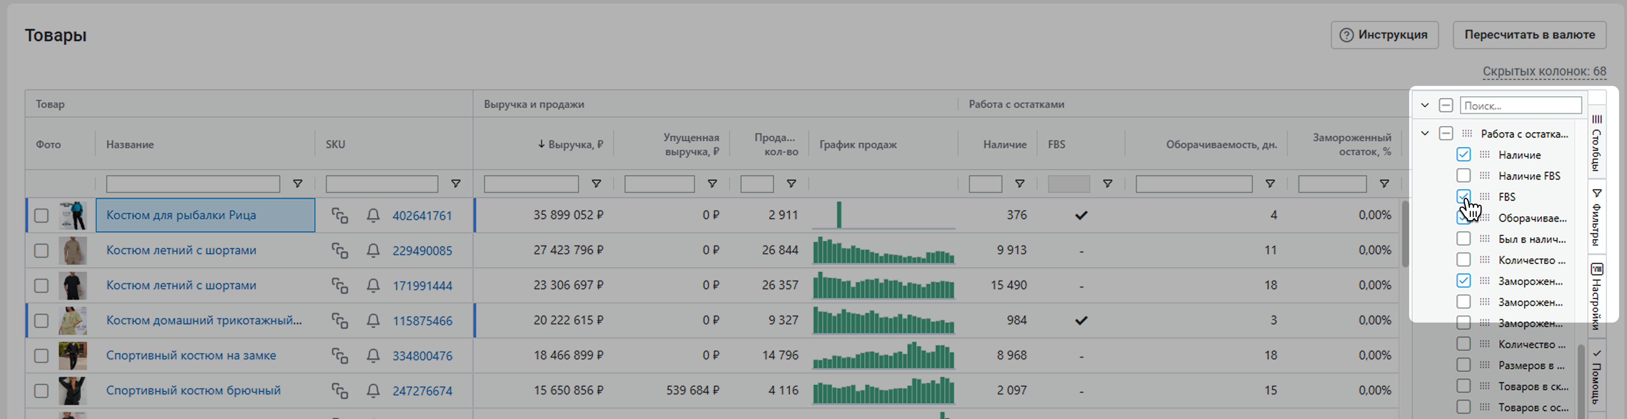Open photo thumbnail of Костюм для рыбалки Рица
The image size is (1627, 419).
pos(72,216)
